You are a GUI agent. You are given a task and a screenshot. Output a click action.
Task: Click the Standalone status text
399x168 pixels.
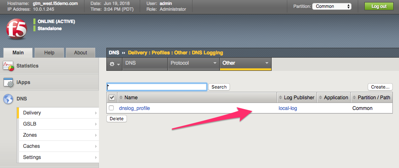point(49,28)
